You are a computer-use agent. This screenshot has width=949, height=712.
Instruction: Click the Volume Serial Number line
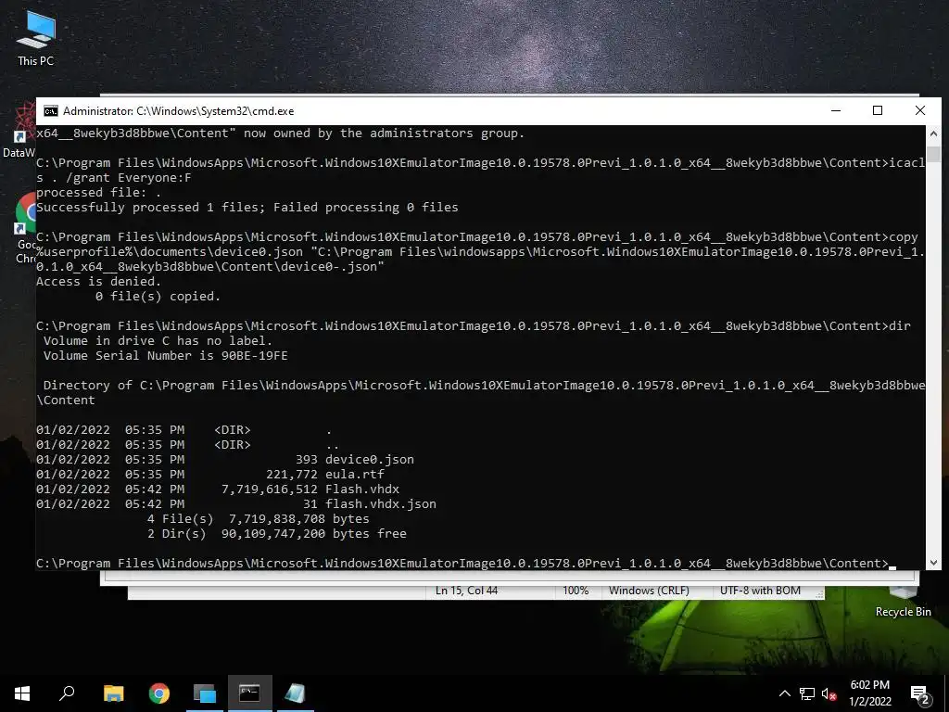click(x=165, y=355)
